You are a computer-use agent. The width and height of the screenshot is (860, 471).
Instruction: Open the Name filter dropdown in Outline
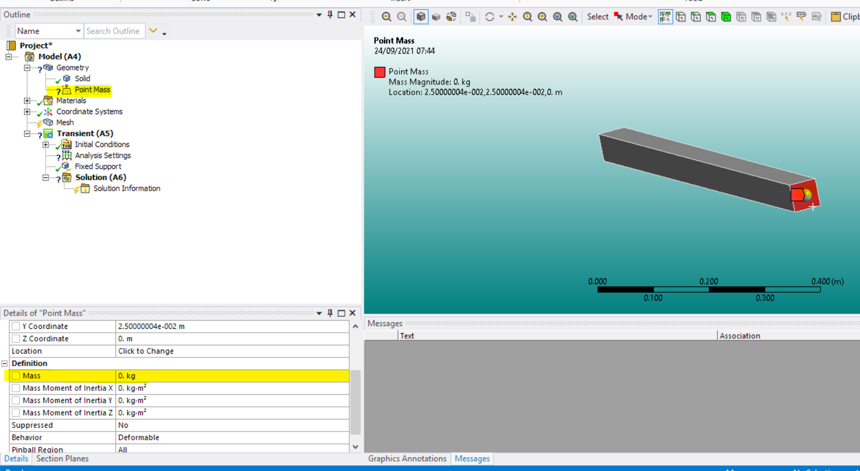click(x=78, y=31)
